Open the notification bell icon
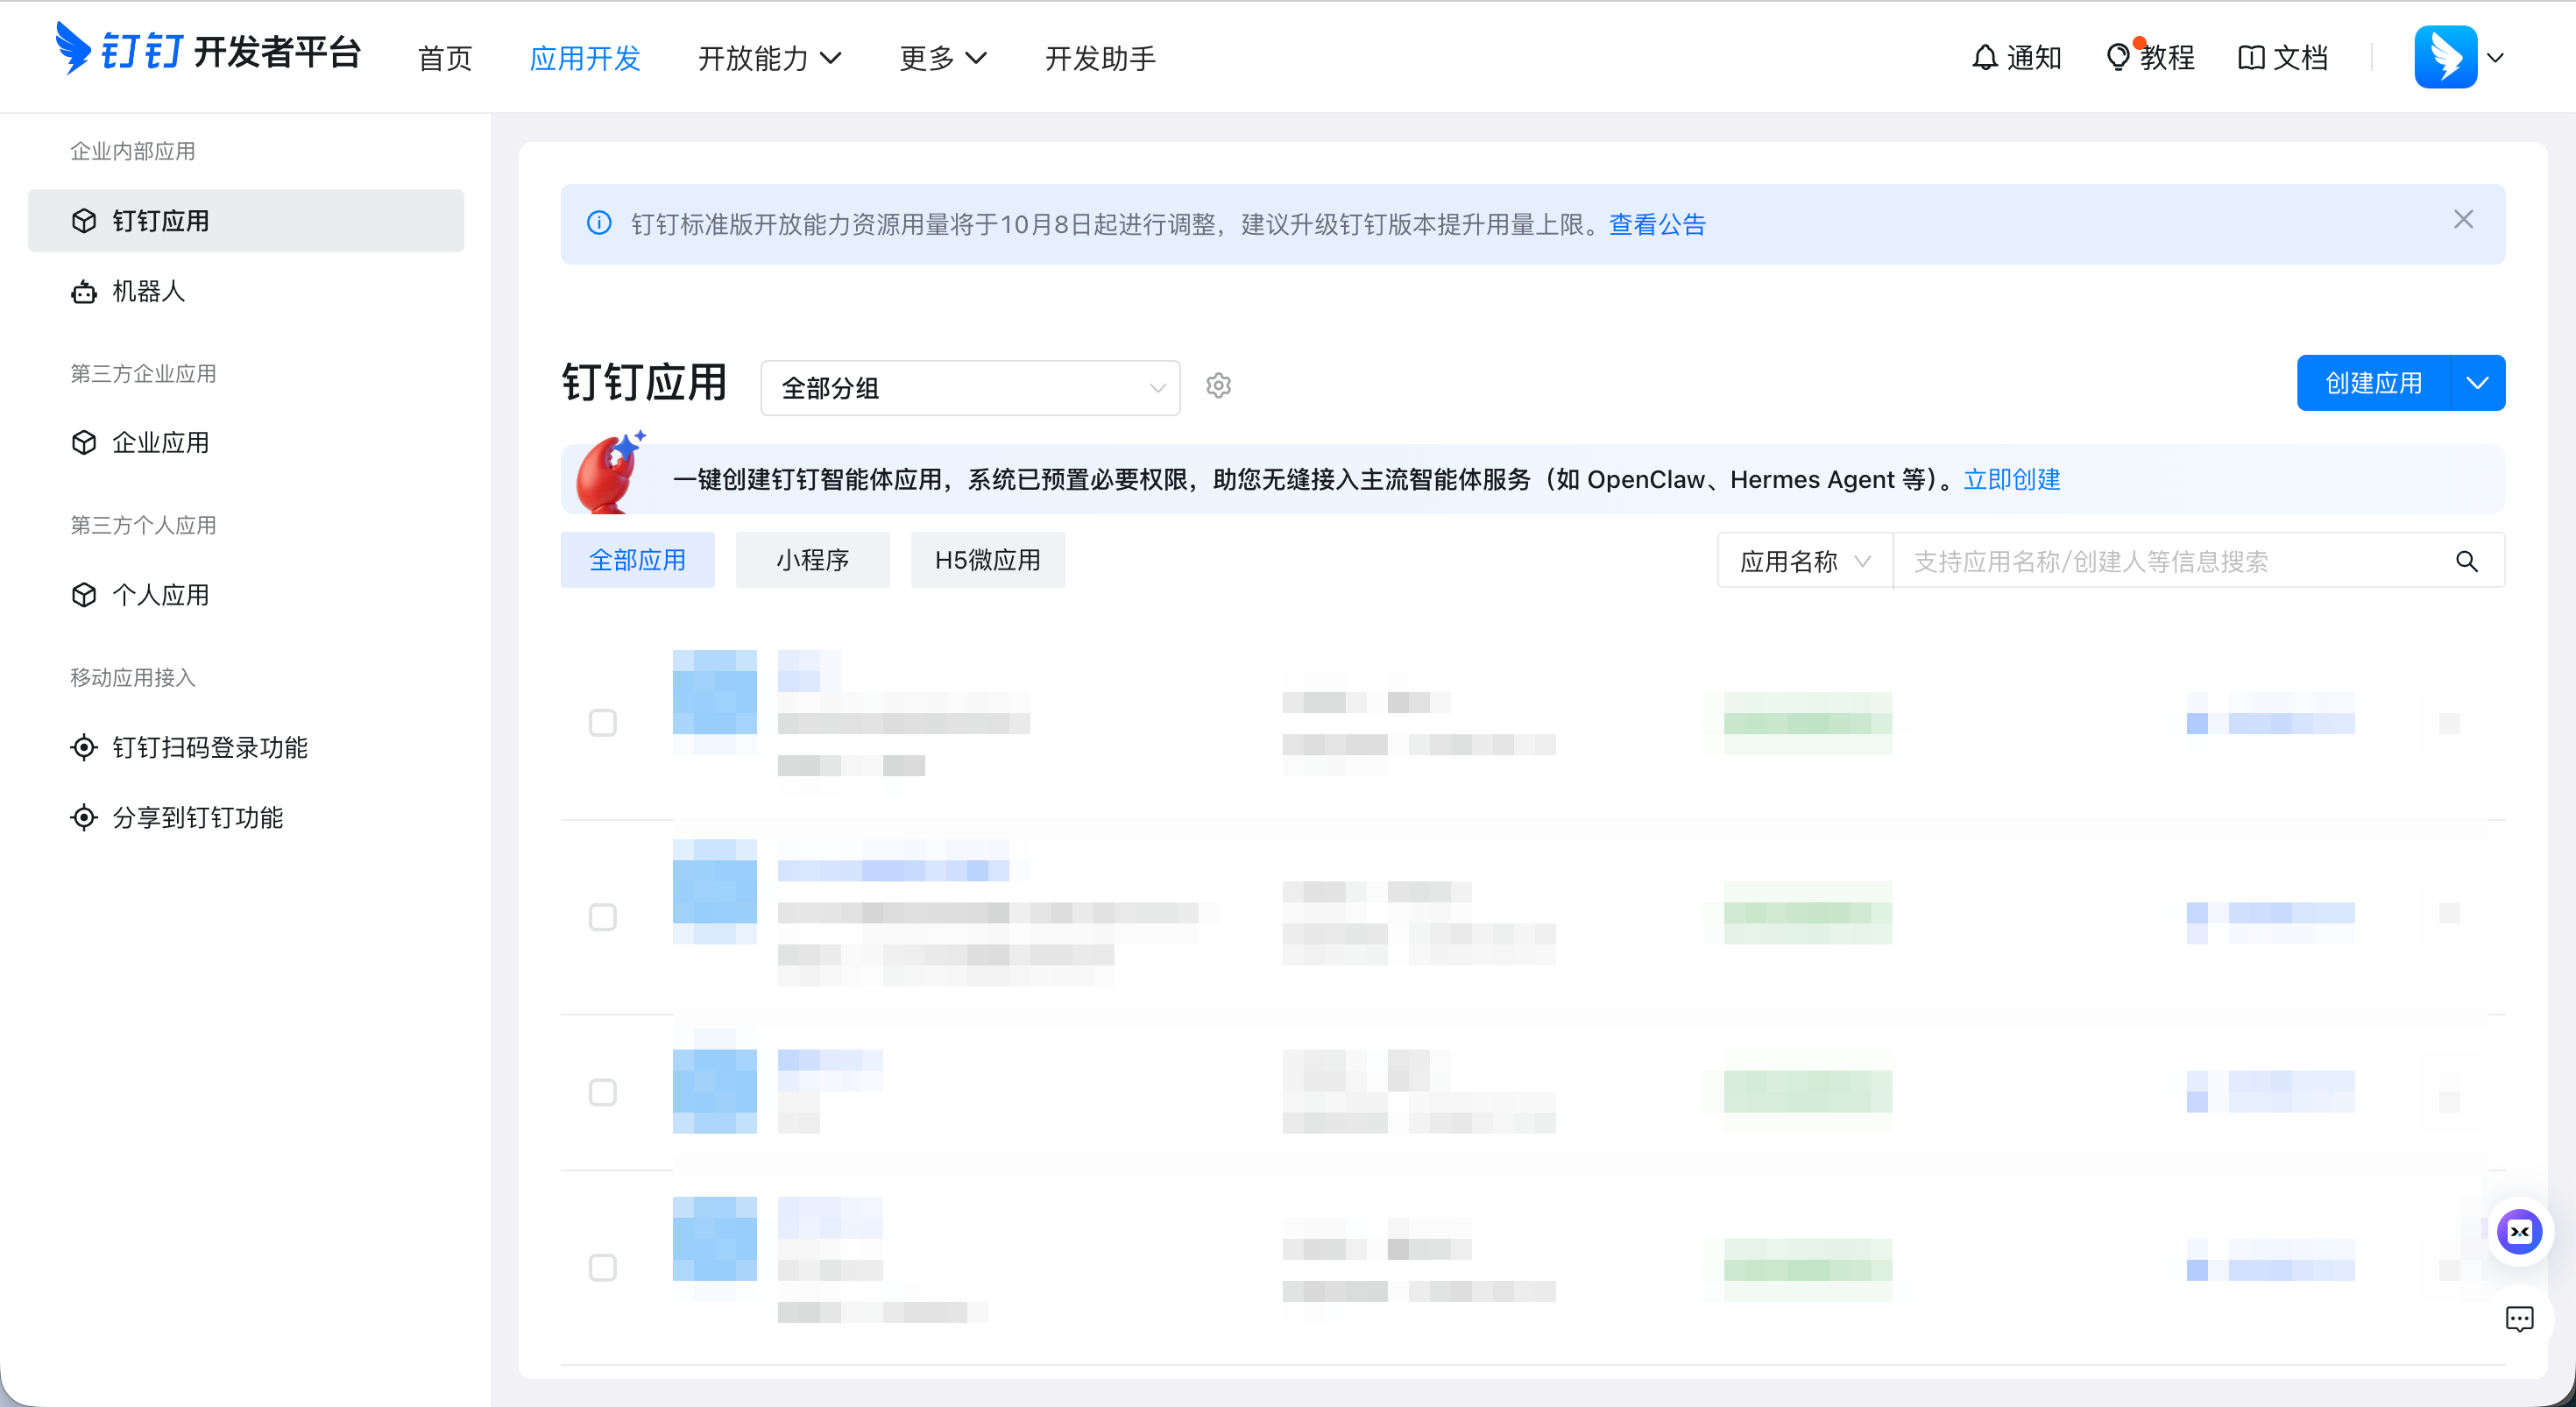This screenshot has width=2576, height=1407. click(x=1984, y=58)
